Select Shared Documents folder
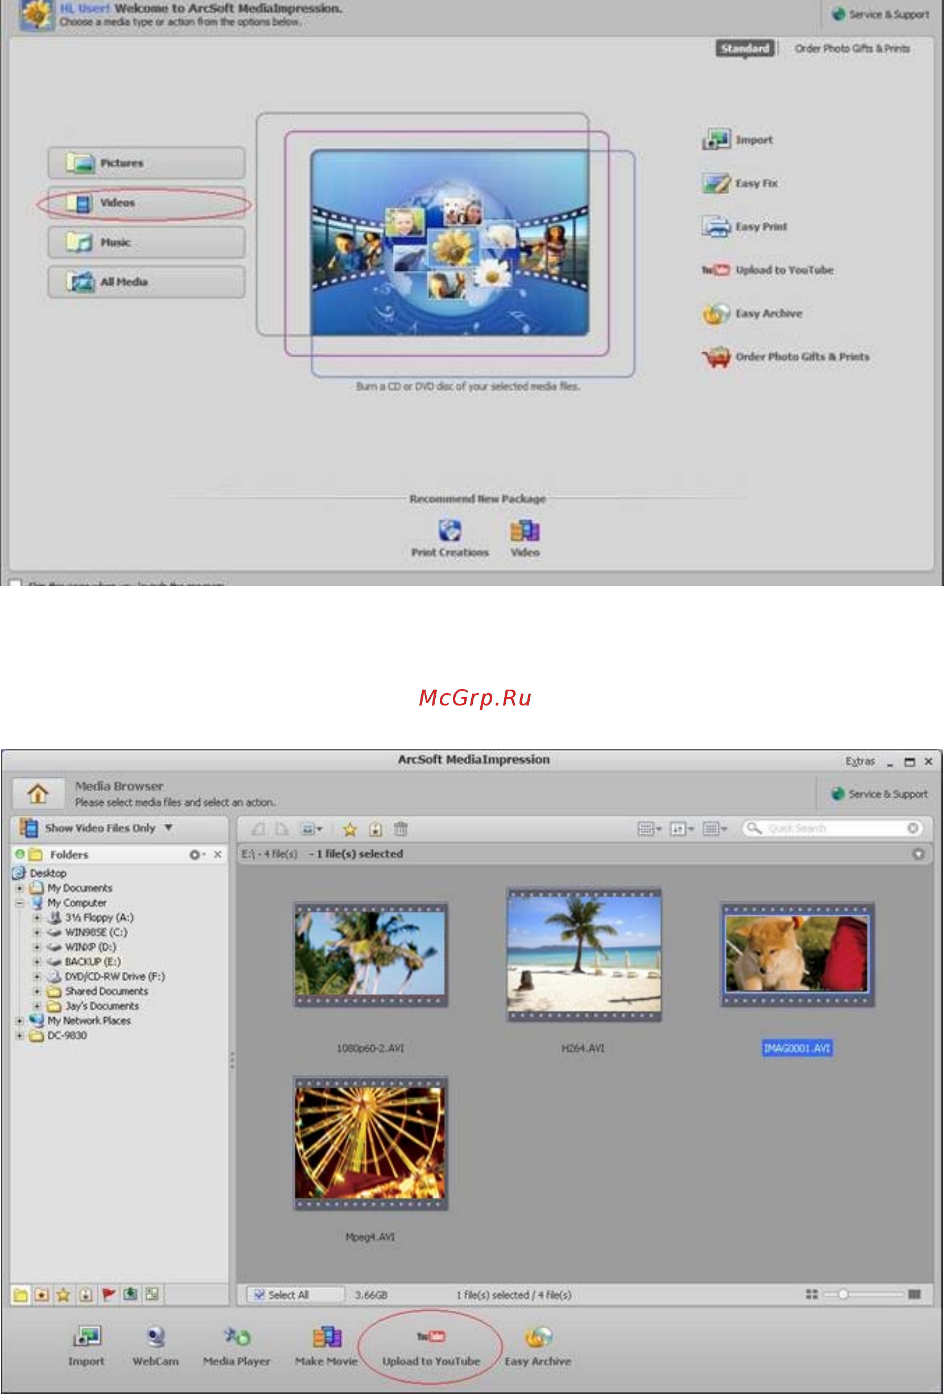 106,992
